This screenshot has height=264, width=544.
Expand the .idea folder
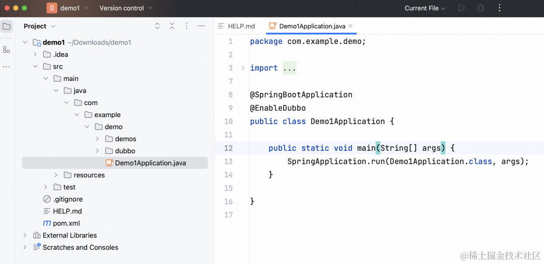pyautogui.click(x=35, y=54)
